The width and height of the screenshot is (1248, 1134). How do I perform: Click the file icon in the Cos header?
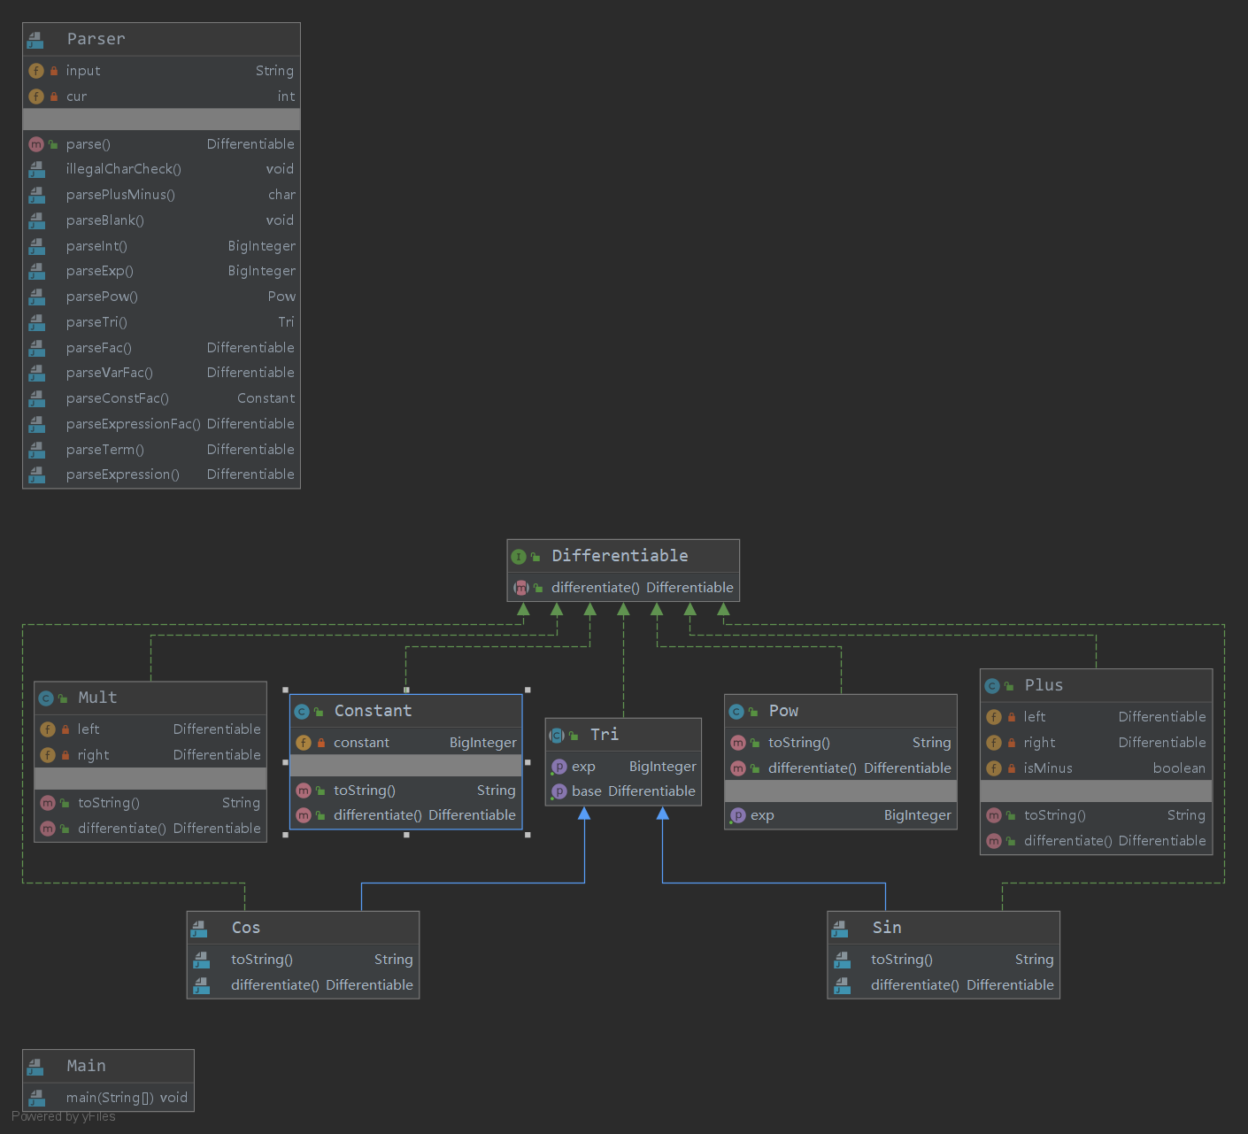pyautogui.click(x=200, y=929)
